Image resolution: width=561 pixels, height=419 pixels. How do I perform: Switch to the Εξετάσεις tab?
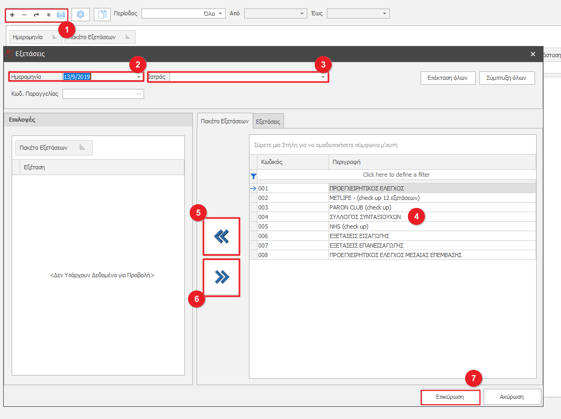[x=269, y=121]
